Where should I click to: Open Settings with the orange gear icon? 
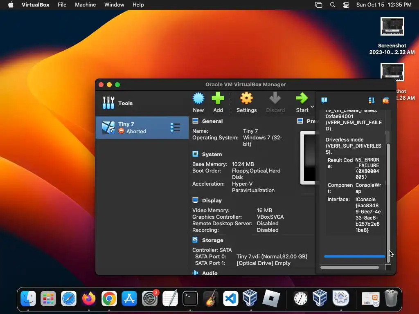click(x=246, y=98)
